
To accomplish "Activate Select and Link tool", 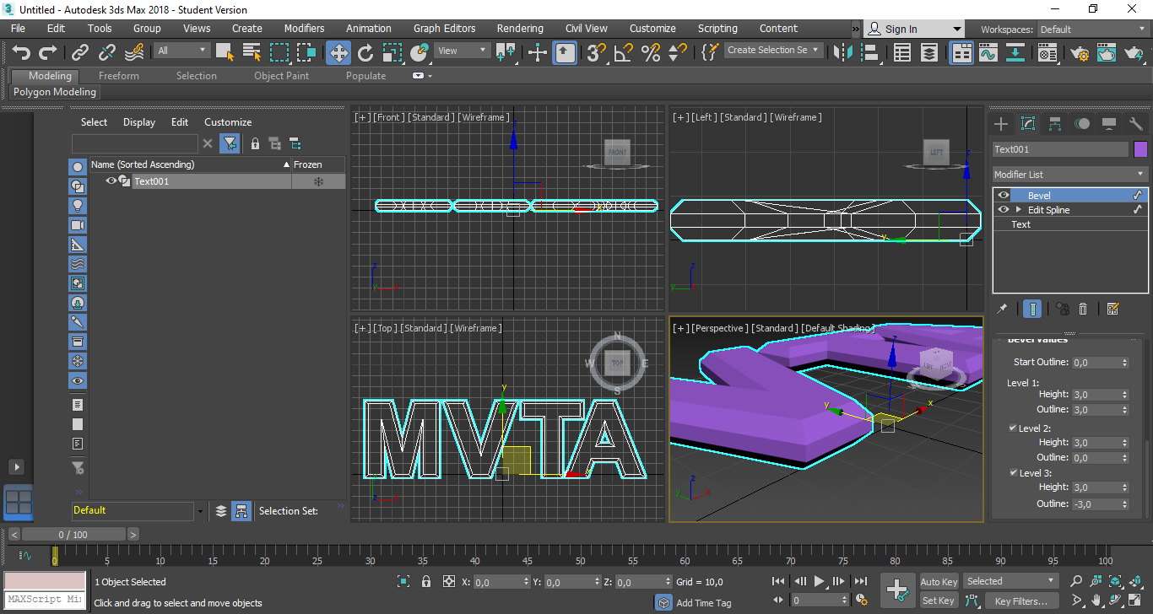I will 80,53.
